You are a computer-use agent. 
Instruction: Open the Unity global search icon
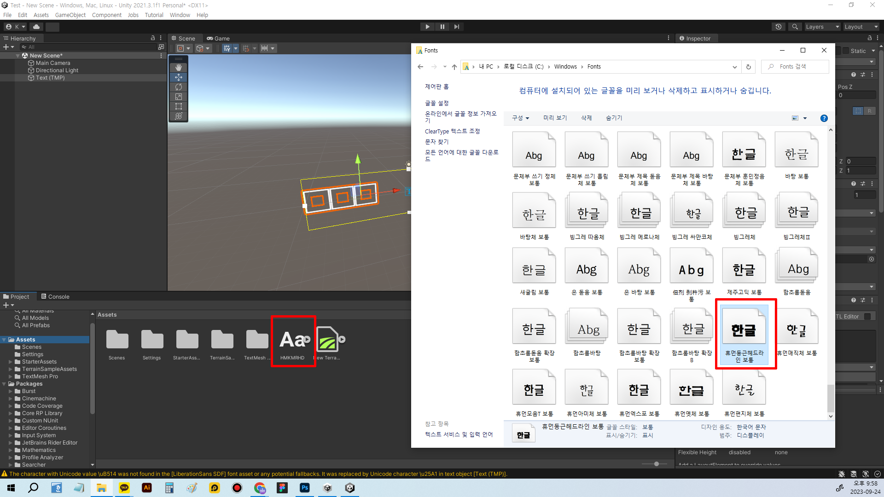pyautogui.click(x=795, y=27)
